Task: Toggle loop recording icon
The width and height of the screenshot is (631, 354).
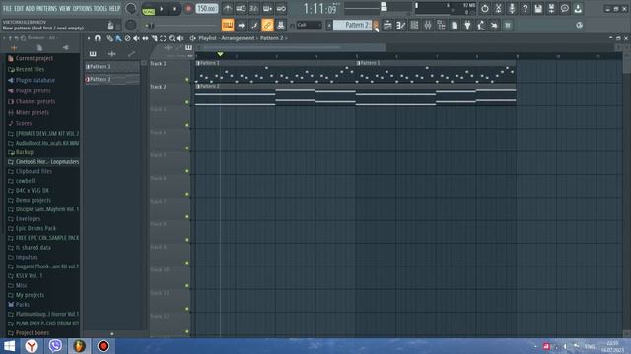Action: pos(281,9)
